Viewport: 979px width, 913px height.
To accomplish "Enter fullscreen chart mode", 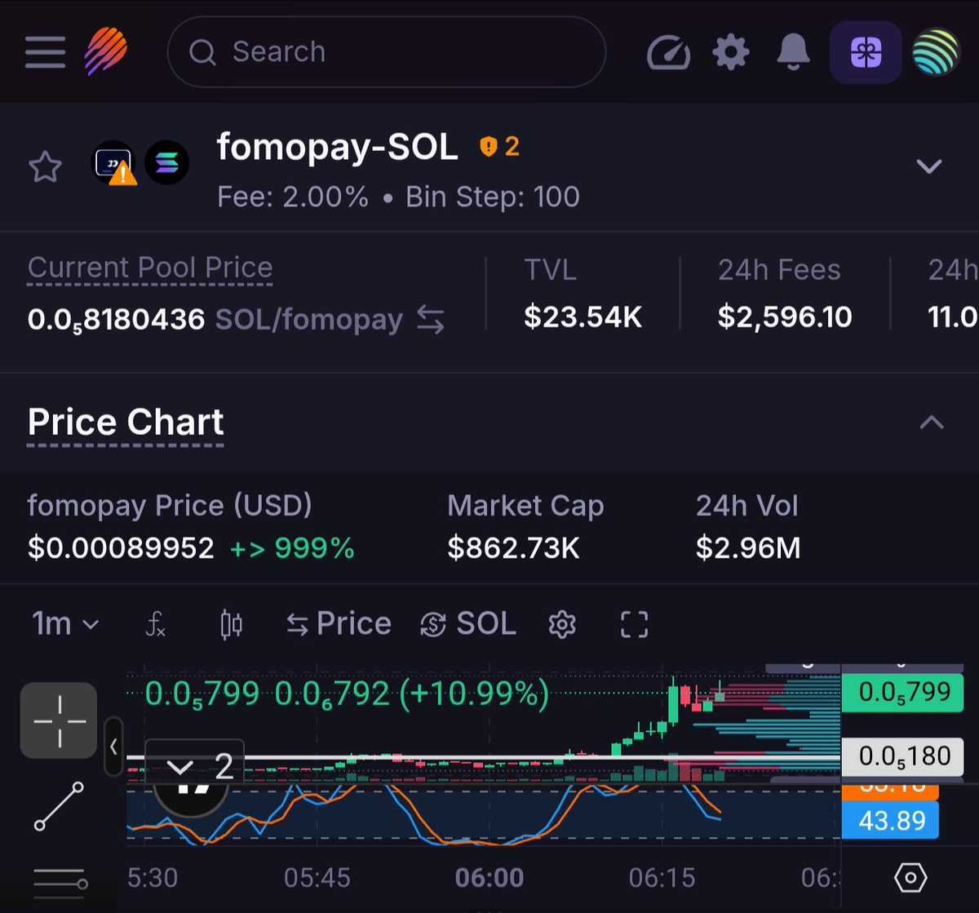I will coord(634,625).
